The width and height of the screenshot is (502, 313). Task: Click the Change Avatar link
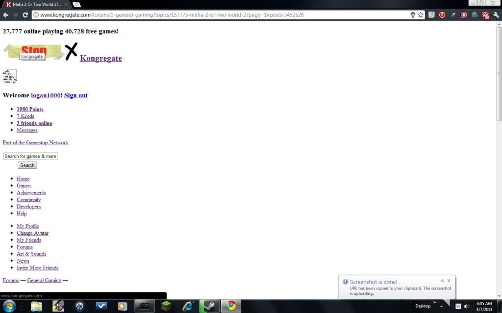(32, 233)
